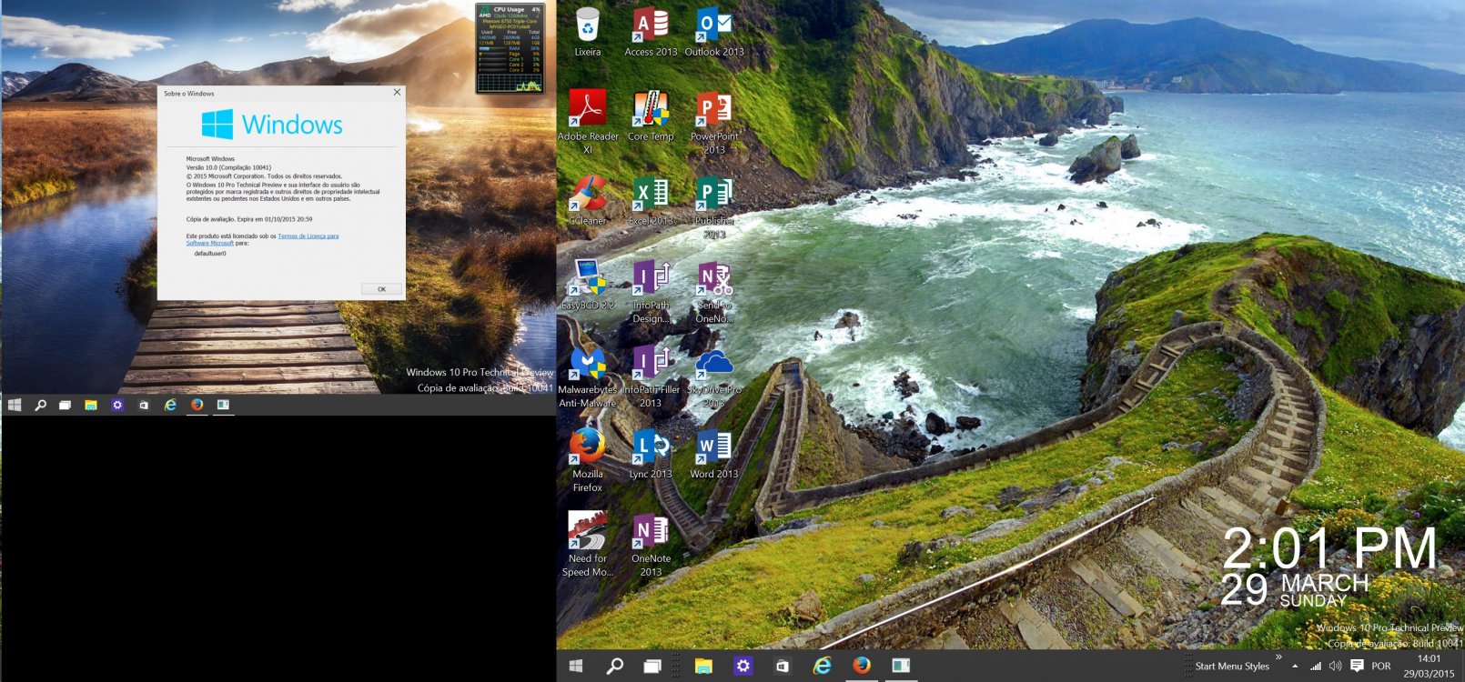Click the OneNote 2013 desktop shortcut
This screenshot has height=682, width=1465.
click(651, 546)
